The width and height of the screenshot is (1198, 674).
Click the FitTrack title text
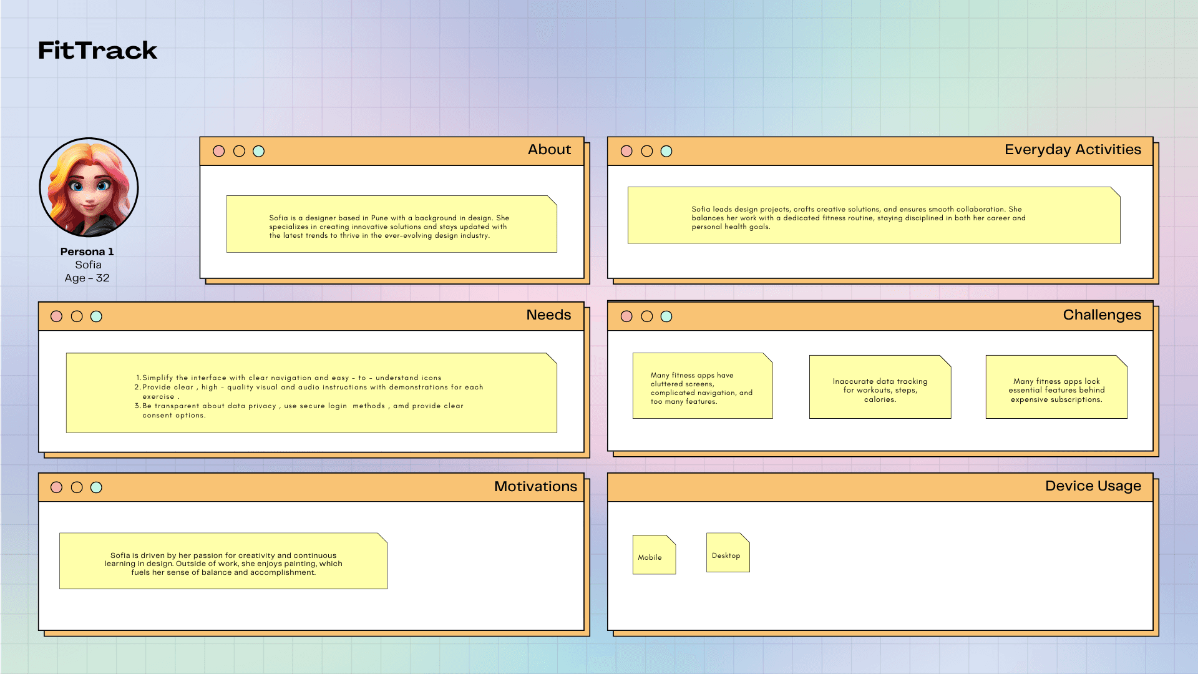[98, 51]
